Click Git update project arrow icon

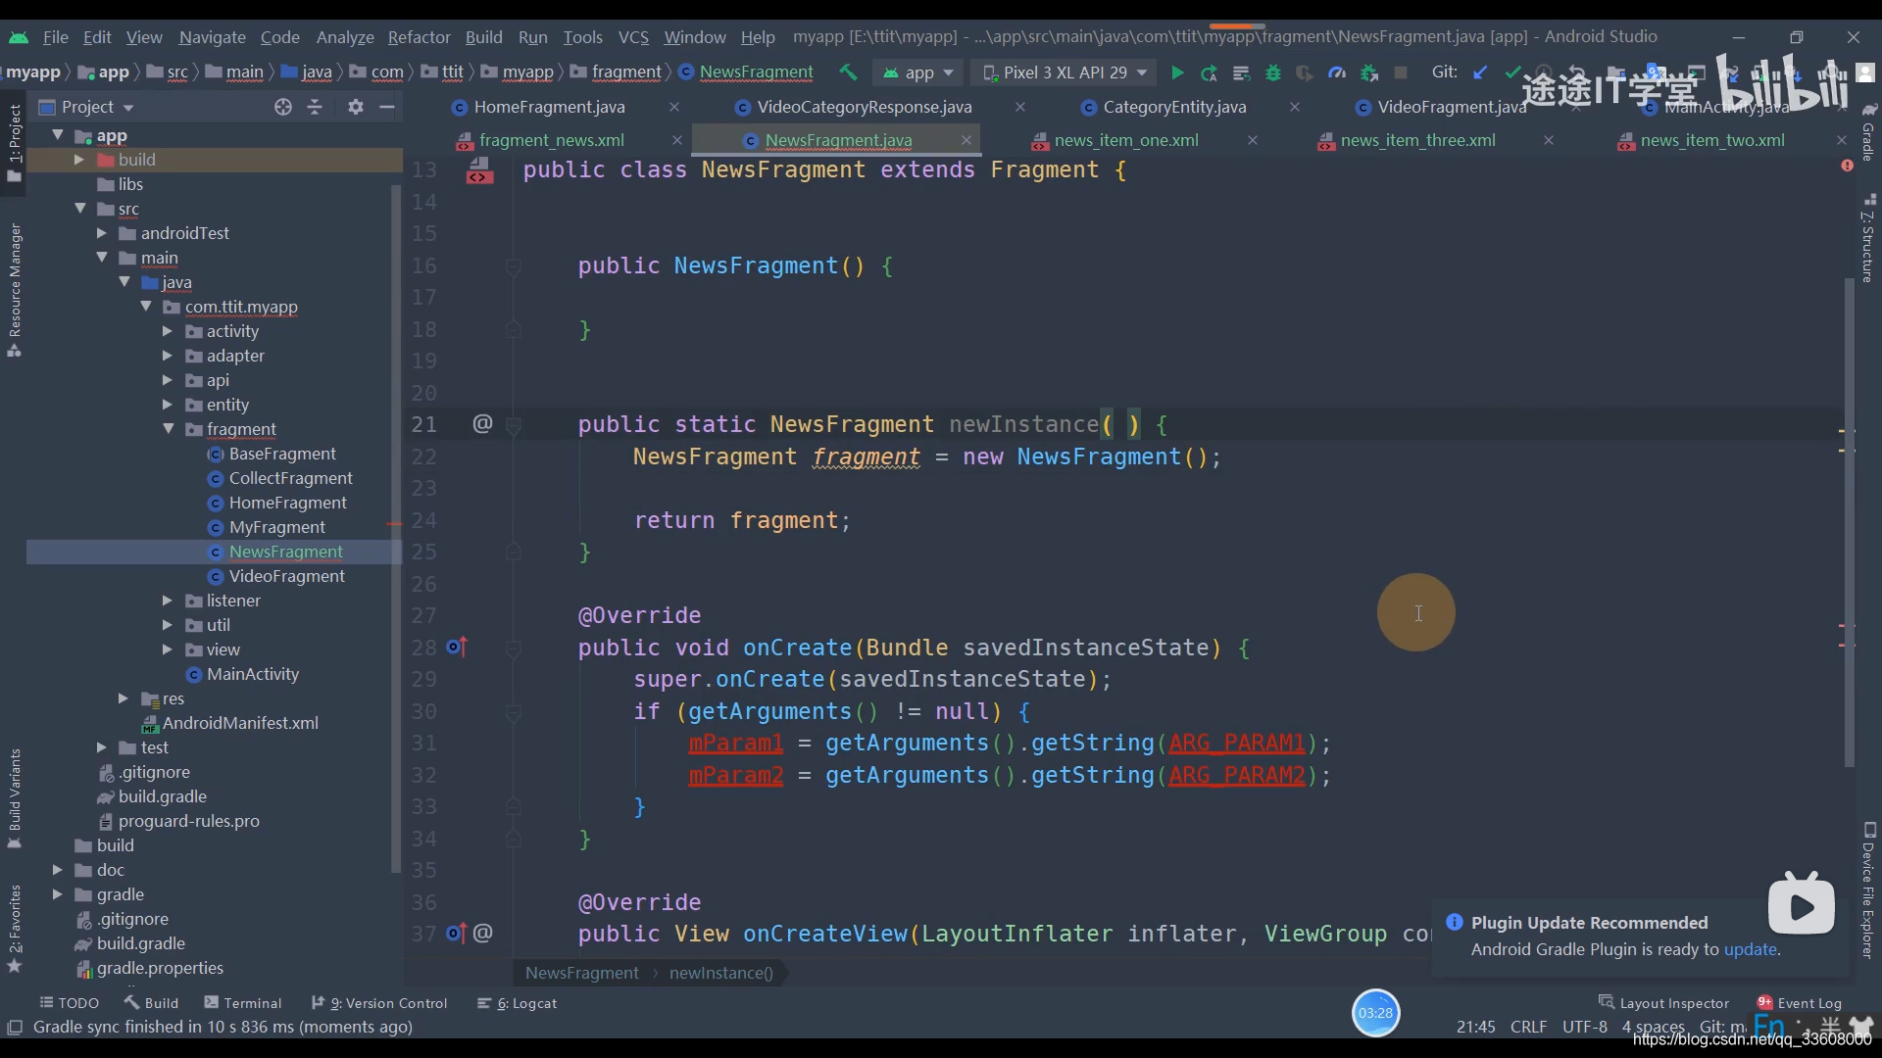pyautogui.click(x=1480, y=72)
